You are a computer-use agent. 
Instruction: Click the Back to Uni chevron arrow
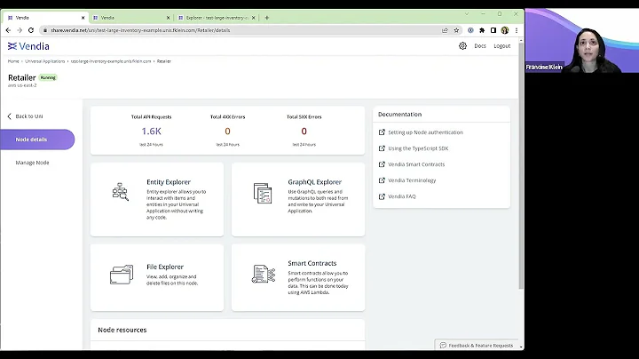(10, 116)
